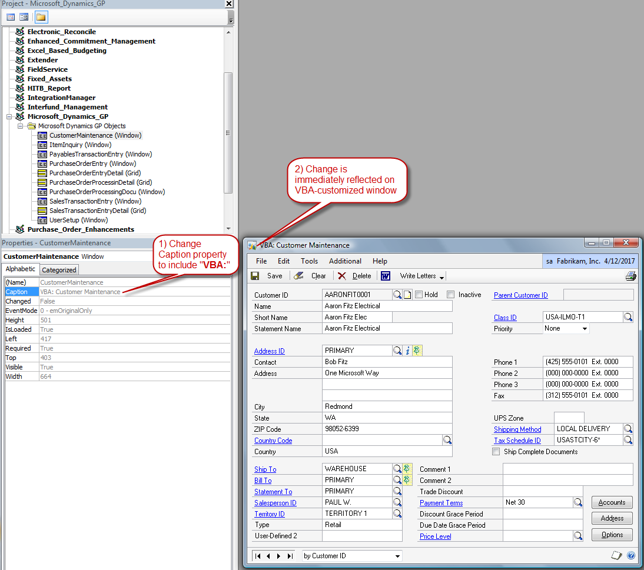Click the Ship To map pin icon
Viewport: 644px width, 570px height.
click(x=407, y=469)
